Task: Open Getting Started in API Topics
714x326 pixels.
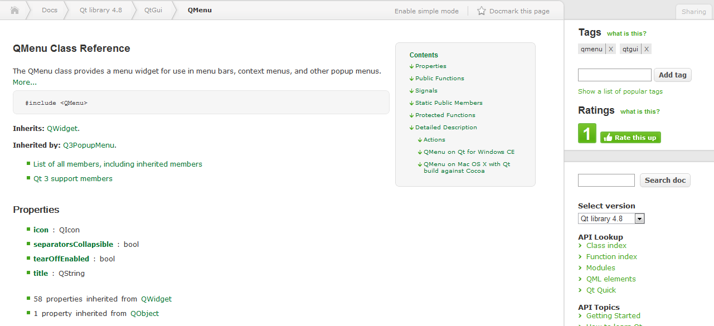Action: (x=613, y=316)
